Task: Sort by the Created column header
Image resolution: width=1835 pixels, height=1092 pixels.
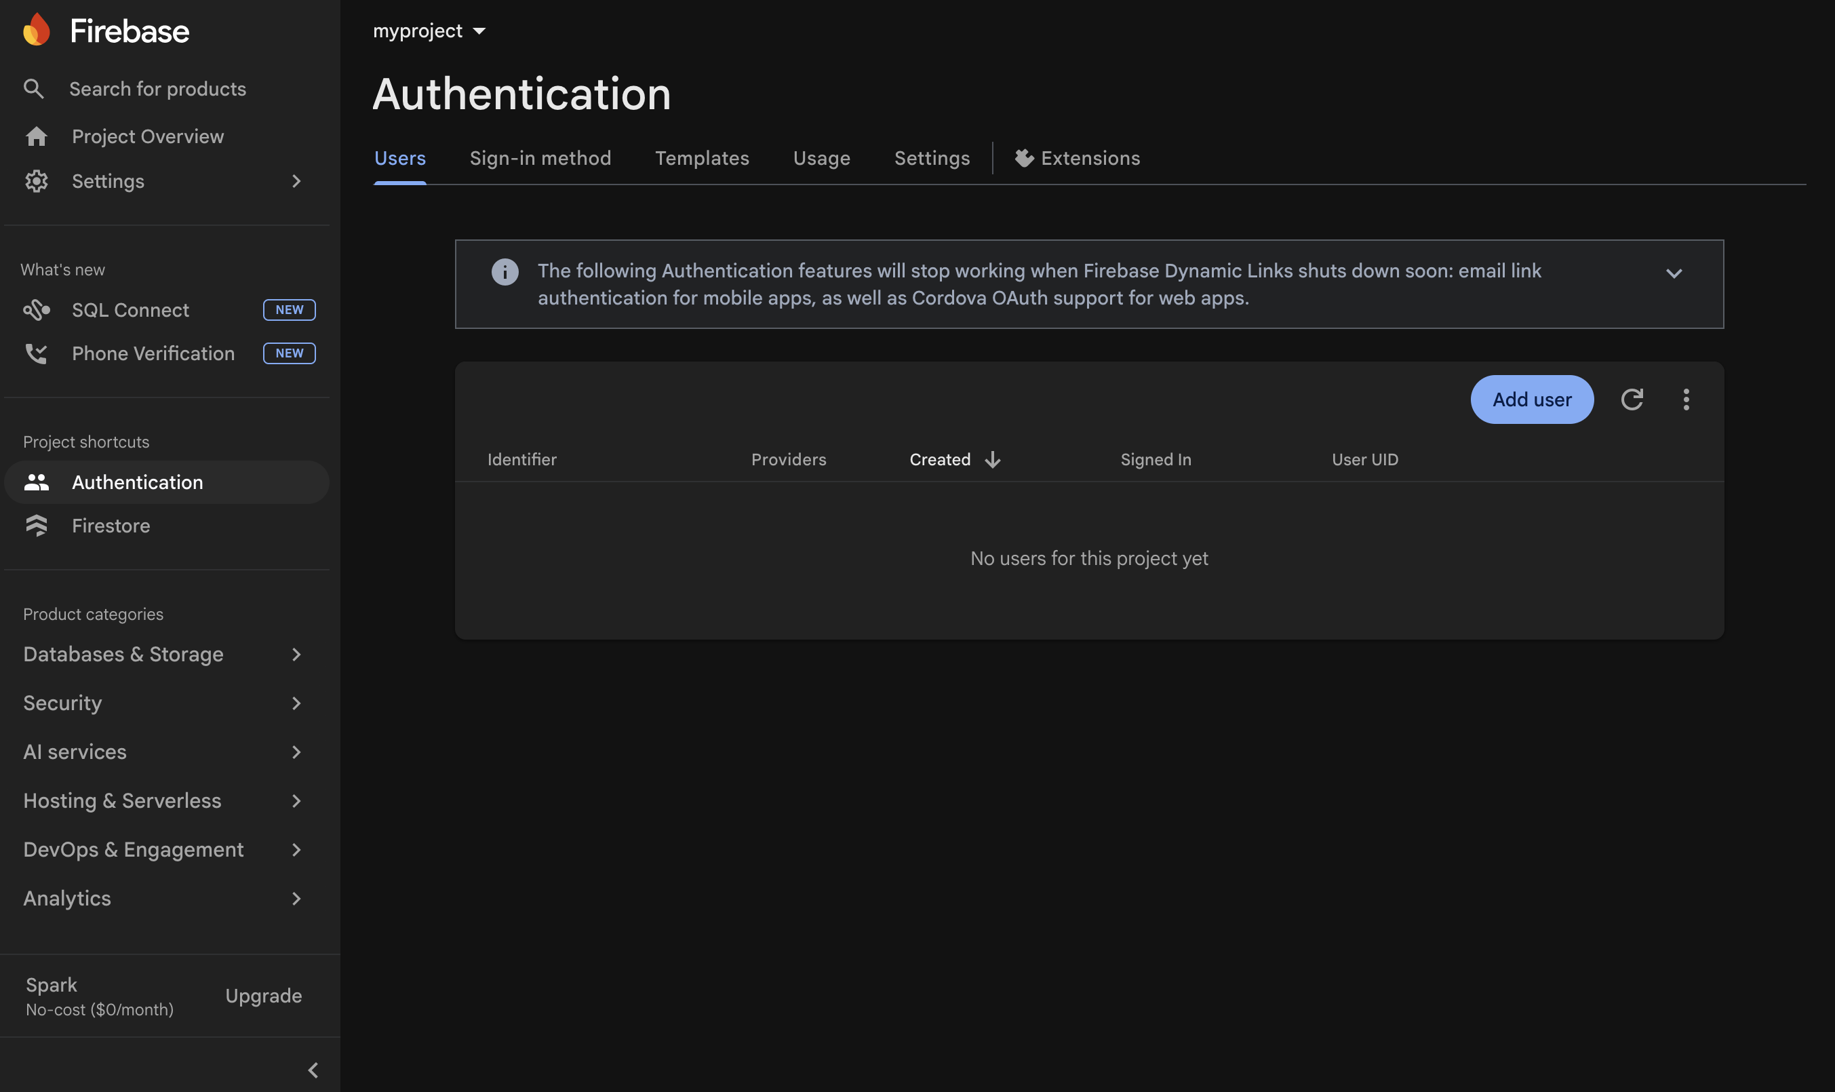Action: point(940,459)
